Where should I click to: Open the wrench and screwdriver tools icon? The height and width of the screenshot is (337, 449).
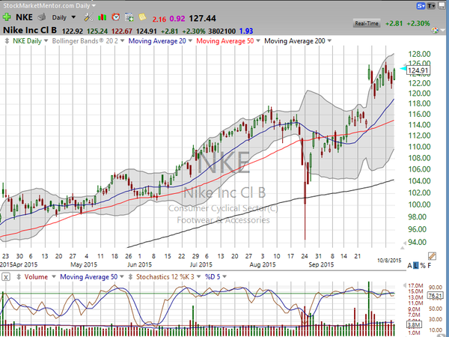(88, 17)
